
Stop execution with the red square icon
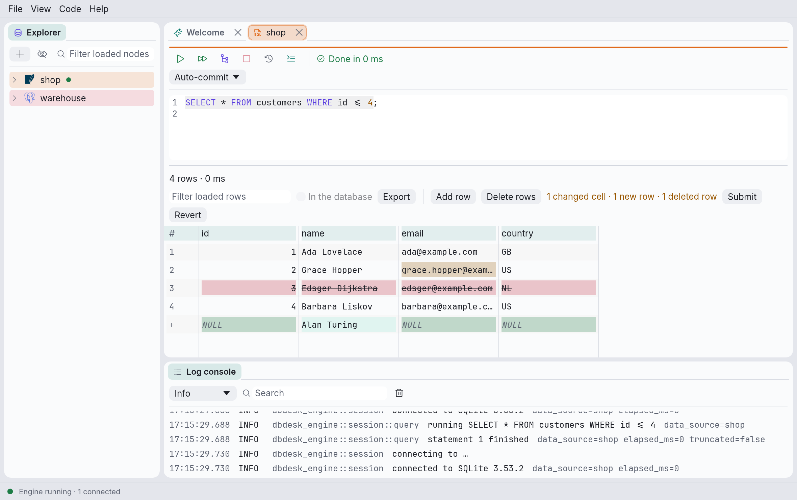click(247, 59)
